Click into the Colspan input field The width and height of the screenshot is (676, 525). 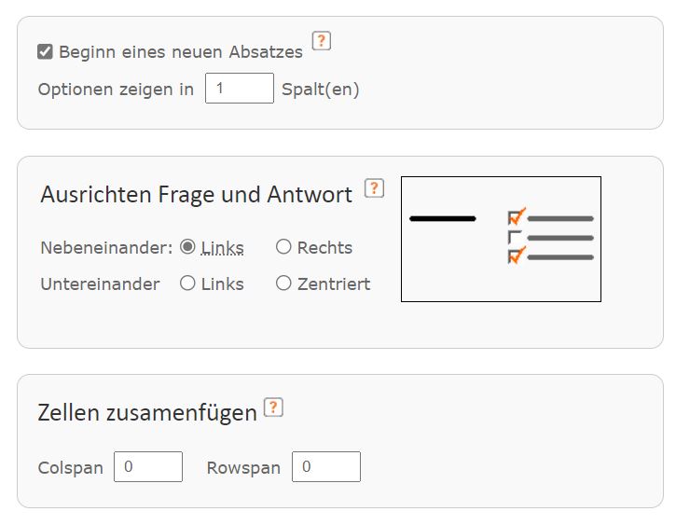[x=148, y=467]
